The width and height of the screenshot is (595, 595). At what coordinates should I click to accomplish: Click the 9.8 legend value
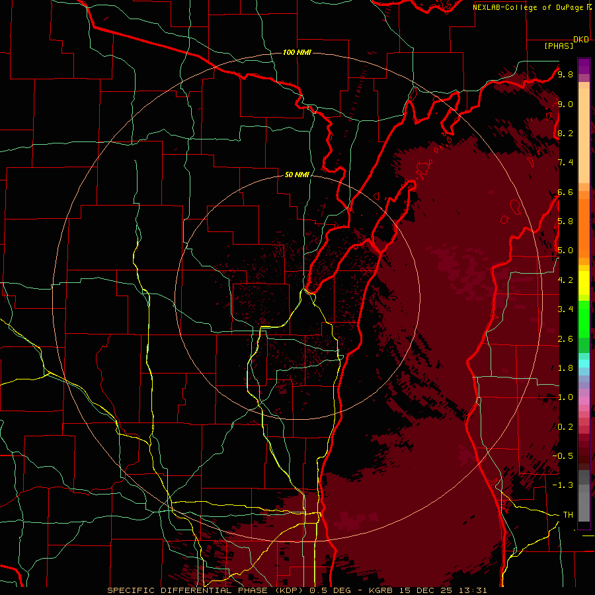[565, 74]
